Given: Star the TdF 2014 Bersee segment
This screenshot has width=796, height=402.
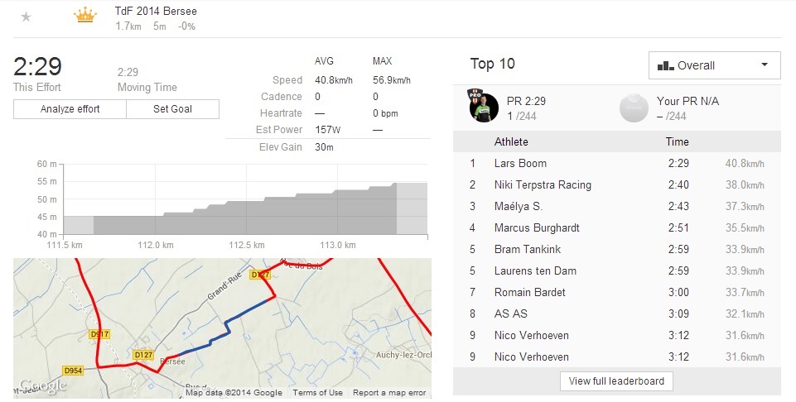Looking at the screenshot, I should 26,17.
